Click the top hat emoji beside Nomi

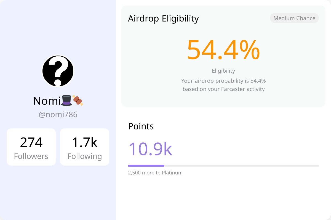(x=66, y=101)
